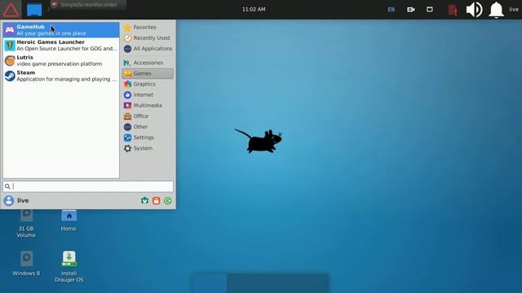The image size is (522, 293).
Task: Open the Recently Used category
Action: (x=148, y=38)
